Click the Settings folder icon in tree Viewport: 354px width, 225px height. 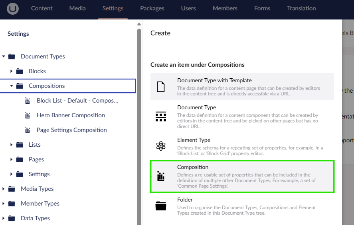coord(20,174)
